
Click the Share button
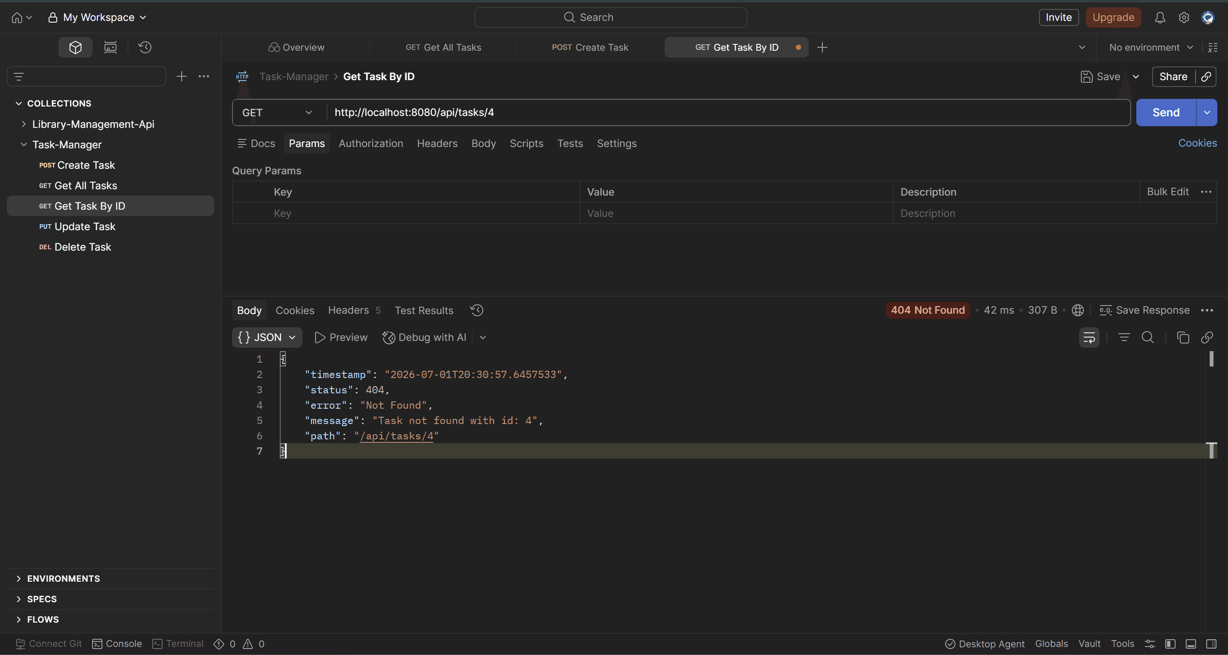(x=1173, y=77)
